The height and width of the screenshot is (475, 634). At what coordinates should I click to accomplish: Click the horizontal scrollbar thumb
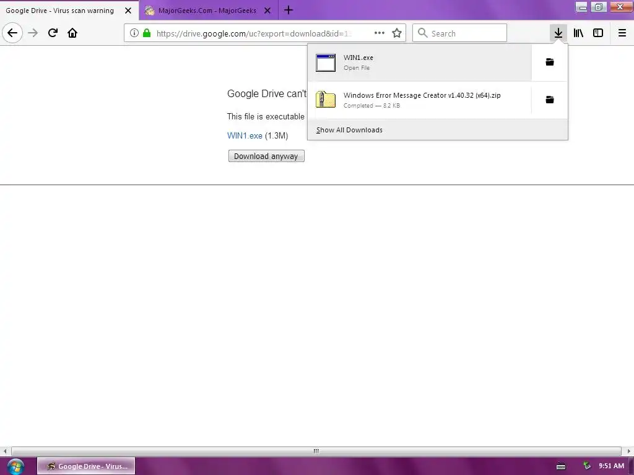[316, 451]
